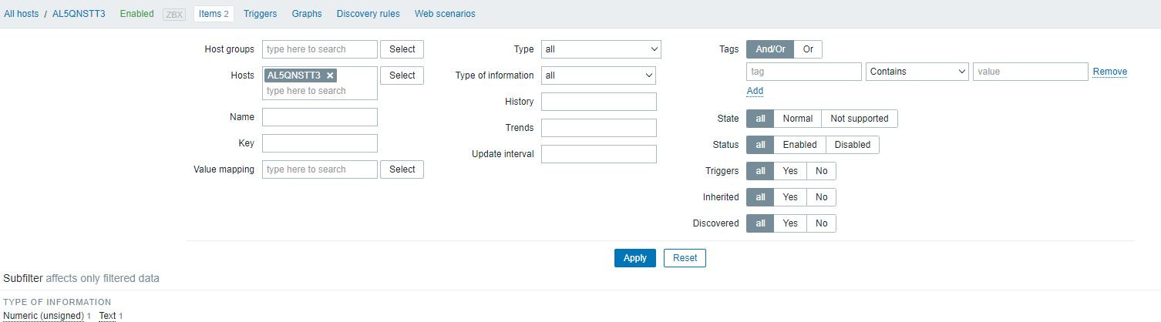Image resolution: width=1161 pixels, height=322 pixels.
Task: Switch tag evaluation to Or
Action: [808, 49]
